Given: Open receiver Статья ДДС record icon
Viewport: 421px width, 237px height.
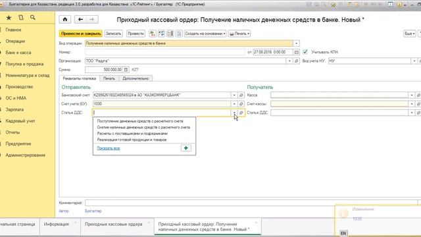Looking at the screenshot, I should click(418, 113).
